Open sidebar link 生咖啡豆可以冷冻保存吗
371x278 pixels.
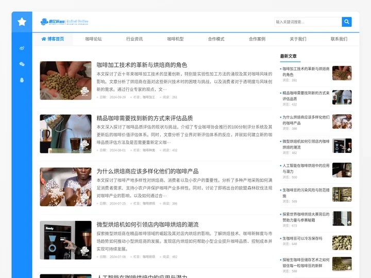[302, 238]
